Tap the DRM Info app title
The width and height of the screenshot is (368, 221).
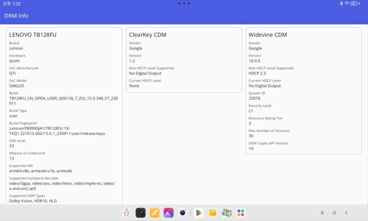pos(16,16)
